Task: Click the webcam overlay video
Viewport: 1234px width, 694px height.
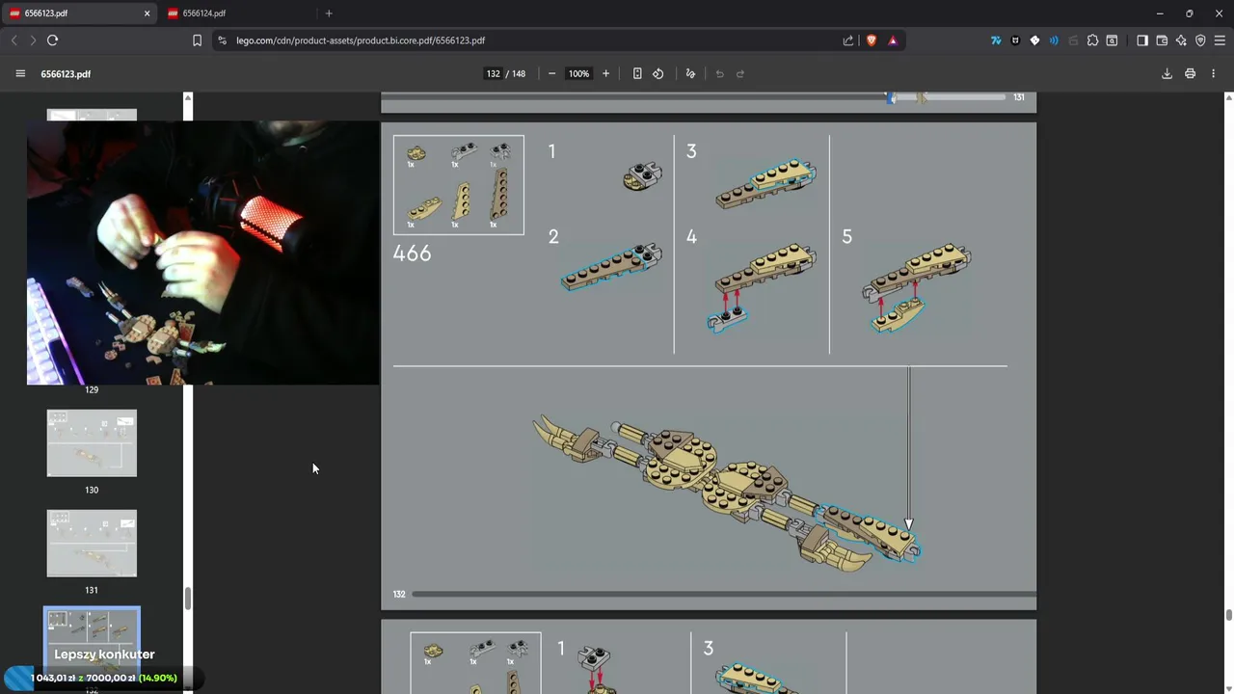Action: (202, 253)
